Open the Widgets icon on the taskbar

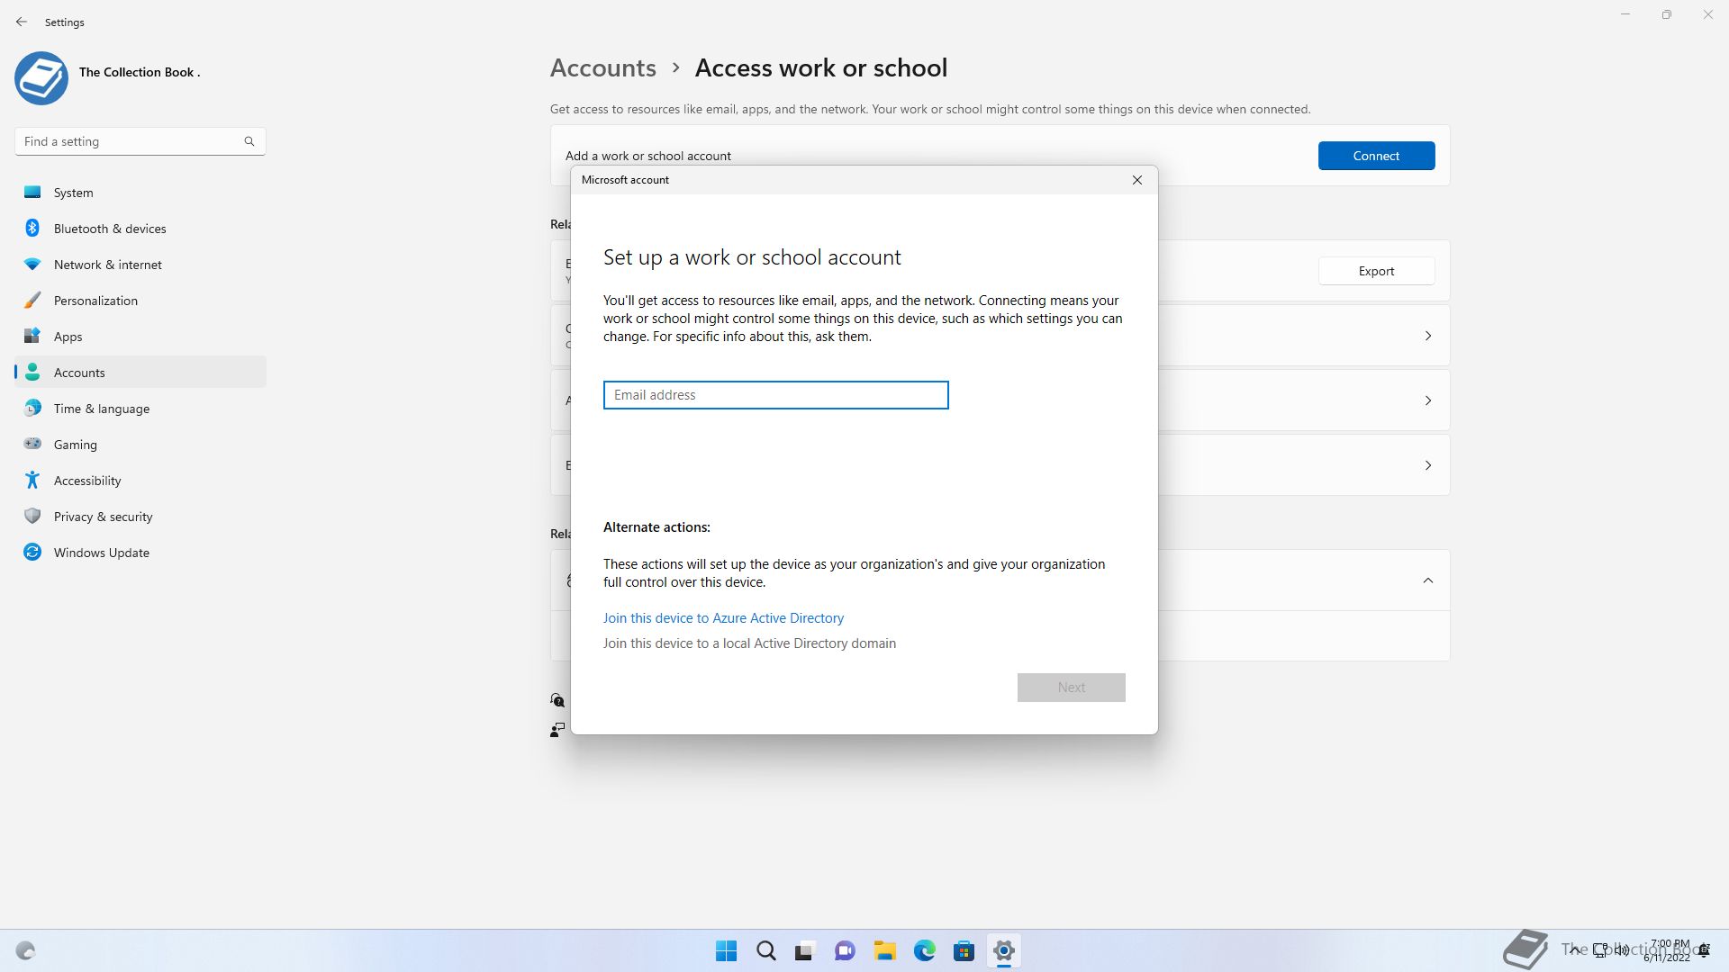pos(25,951)
